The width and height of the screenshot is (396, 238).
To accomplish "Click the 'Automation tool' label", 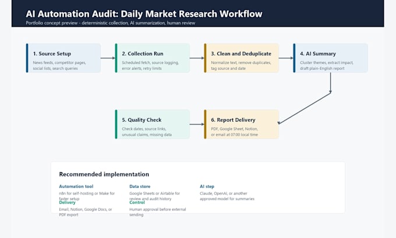I will (x=76, y=187).
